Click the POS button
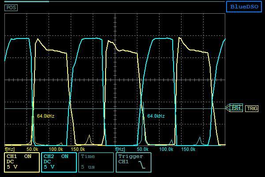This screenshot has height=177, width=265. click(11, 8)
